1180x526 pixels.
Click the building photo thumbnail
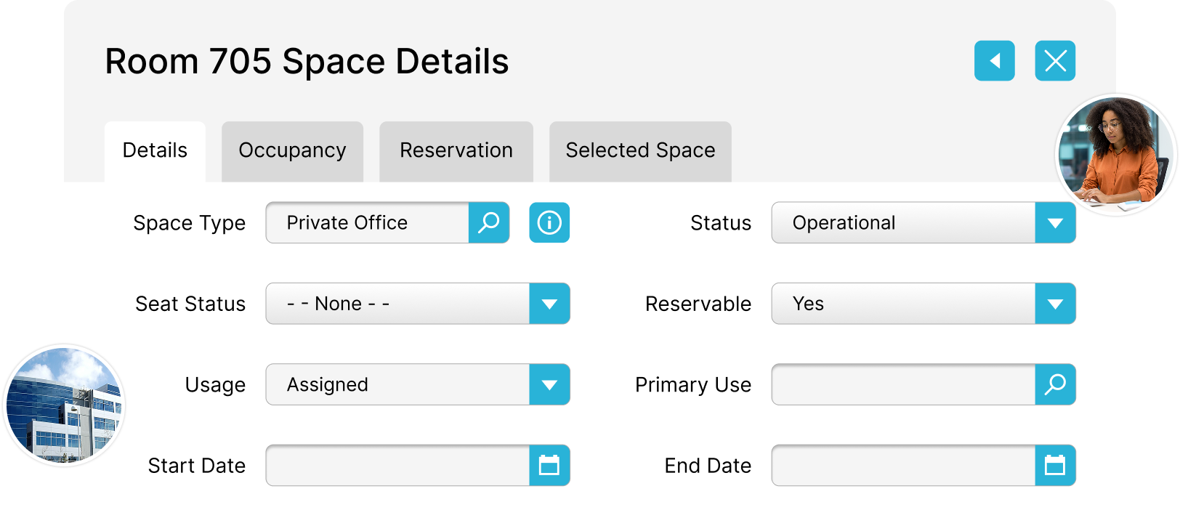point(64,405)
